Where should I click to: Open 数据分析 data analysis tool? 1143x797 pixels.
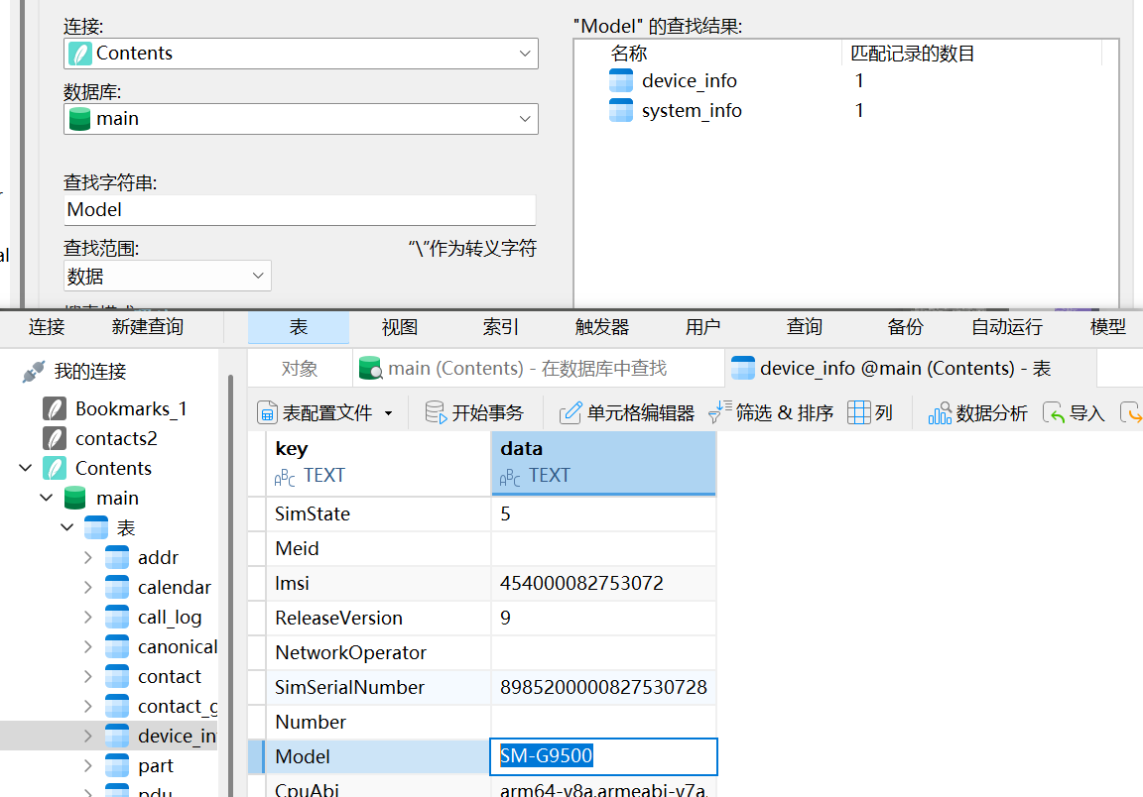[940, 413]
